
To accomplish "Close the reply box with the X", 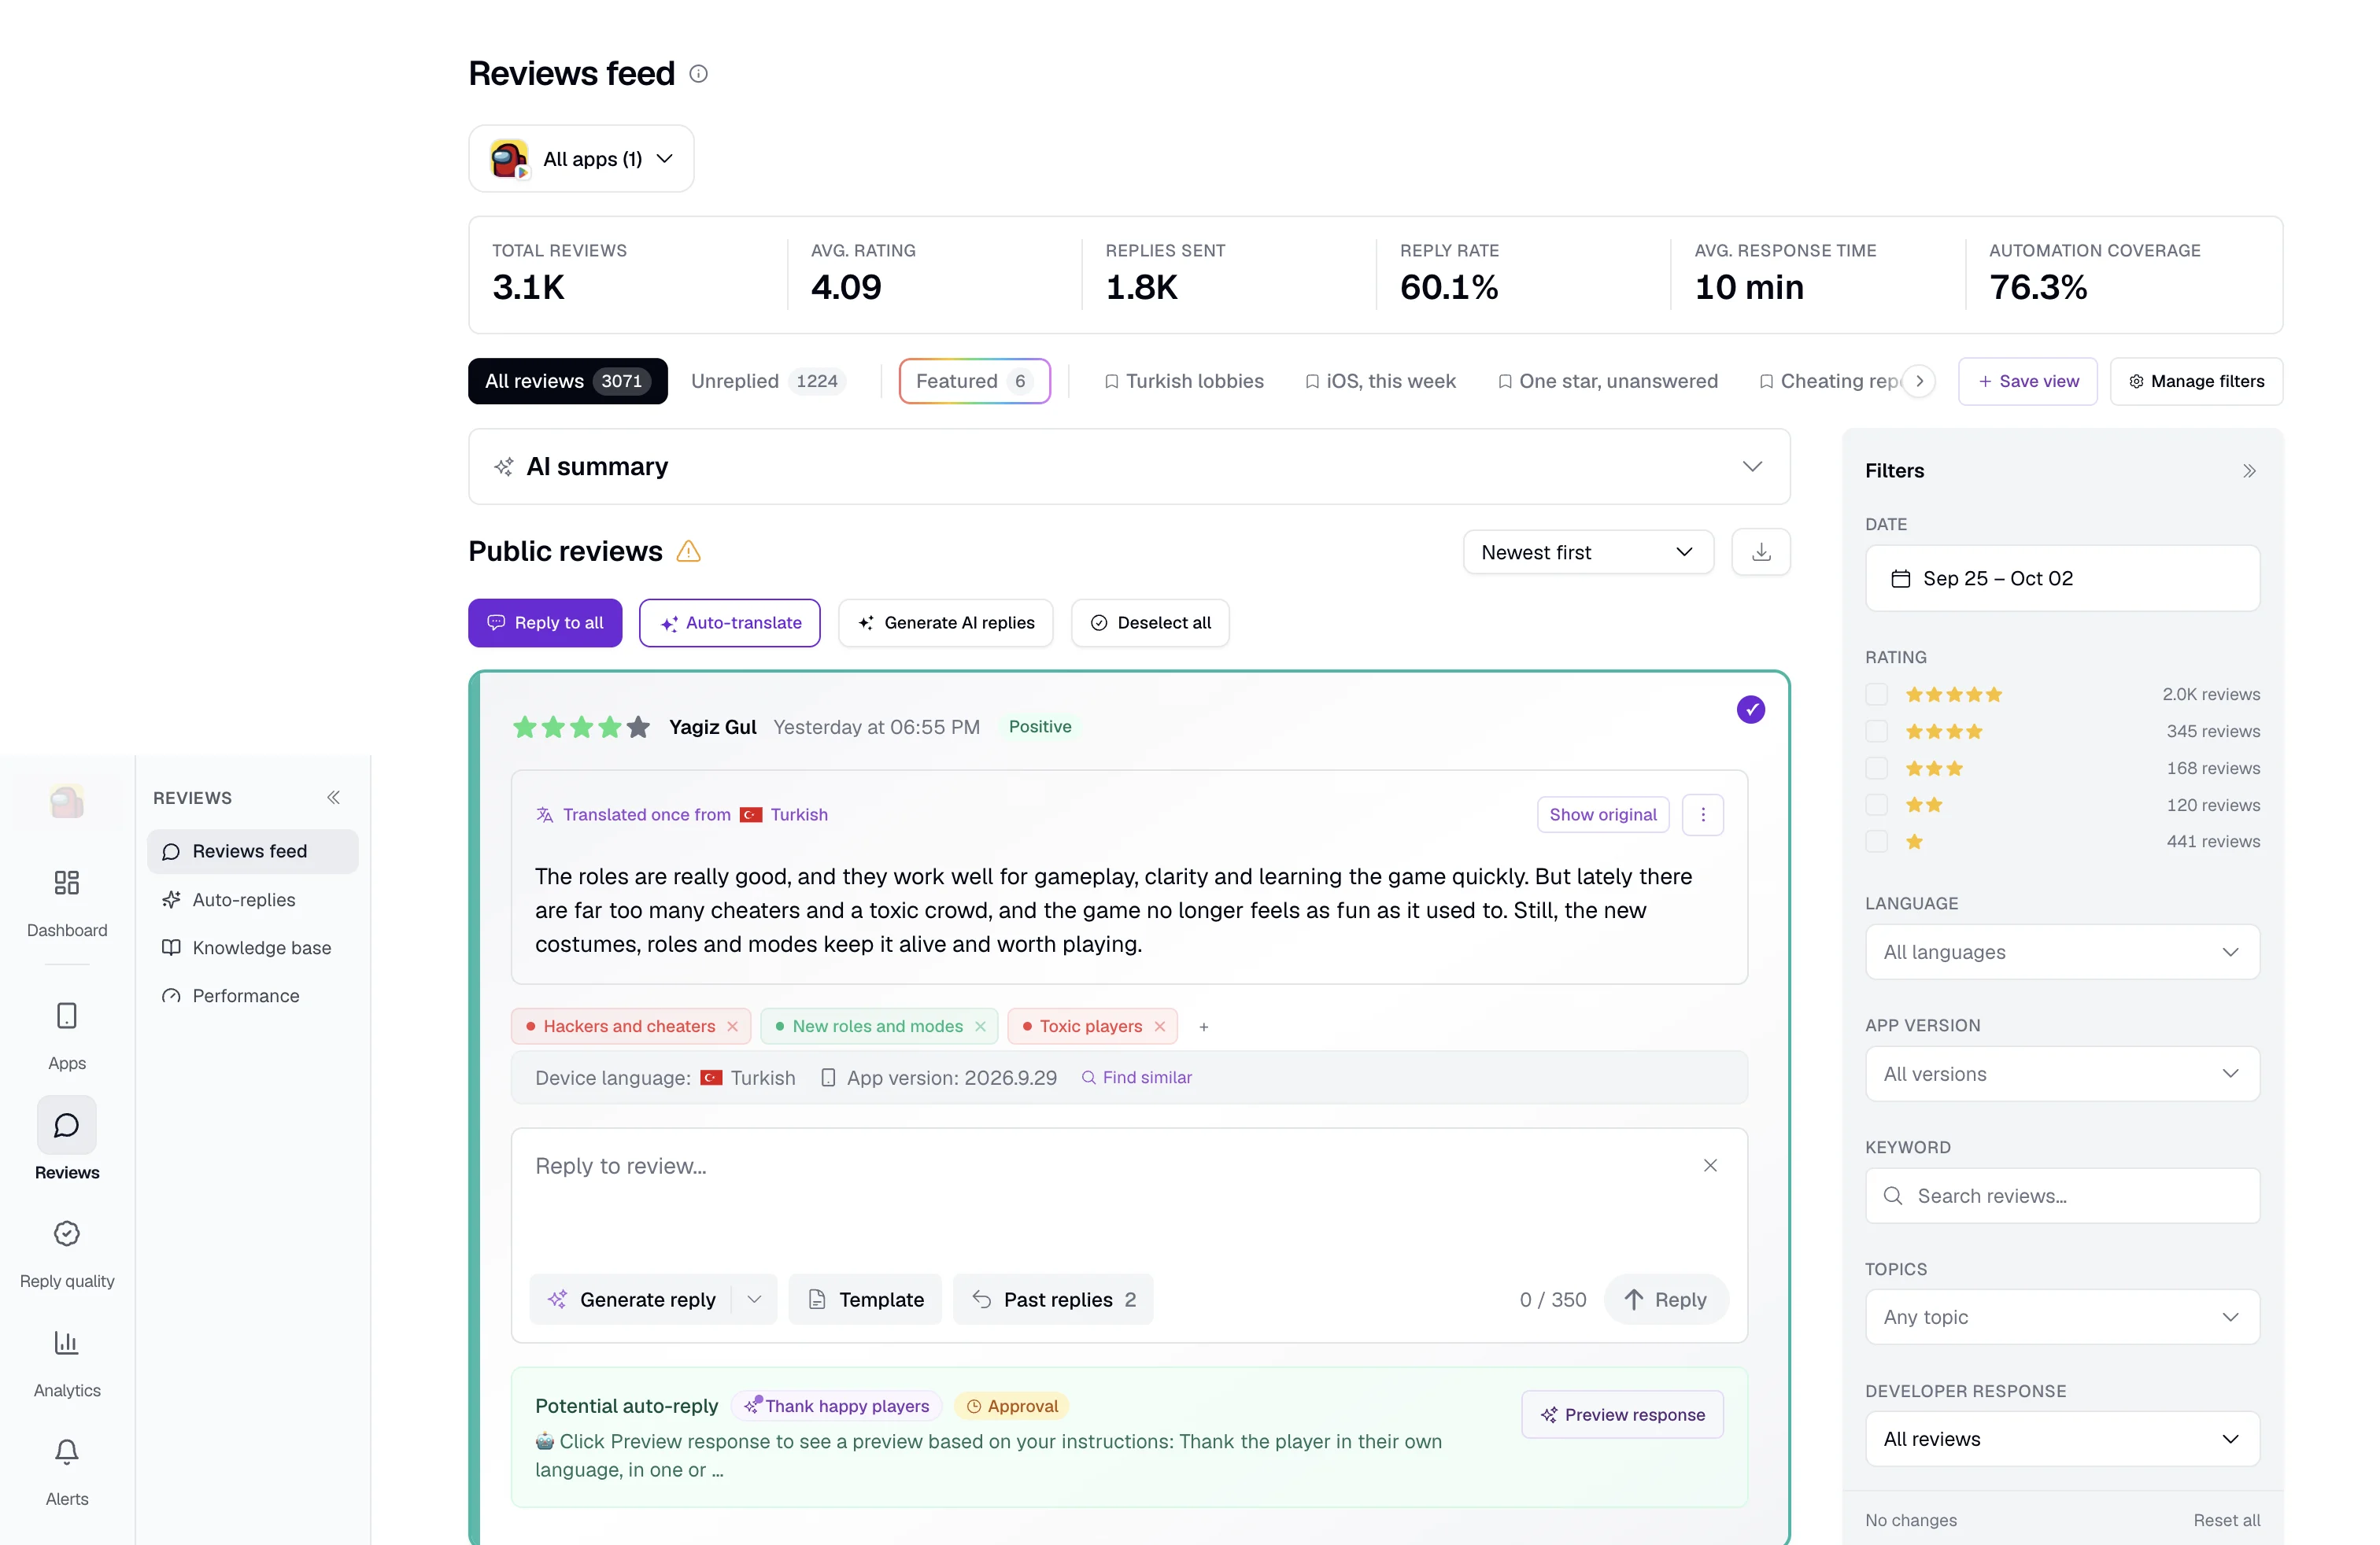I will pyautogui.click(x=1710, y=1165).
